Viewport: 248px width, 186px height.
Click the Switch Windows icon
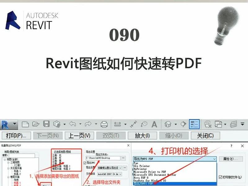tap(219, 124)
